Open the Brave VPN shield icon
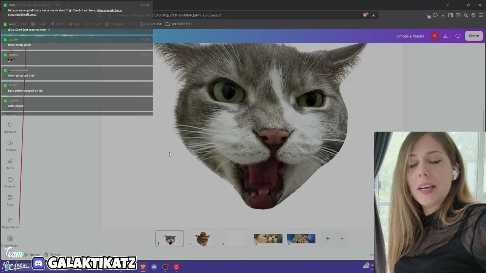486x273 pixels. (x=473, y=15)
